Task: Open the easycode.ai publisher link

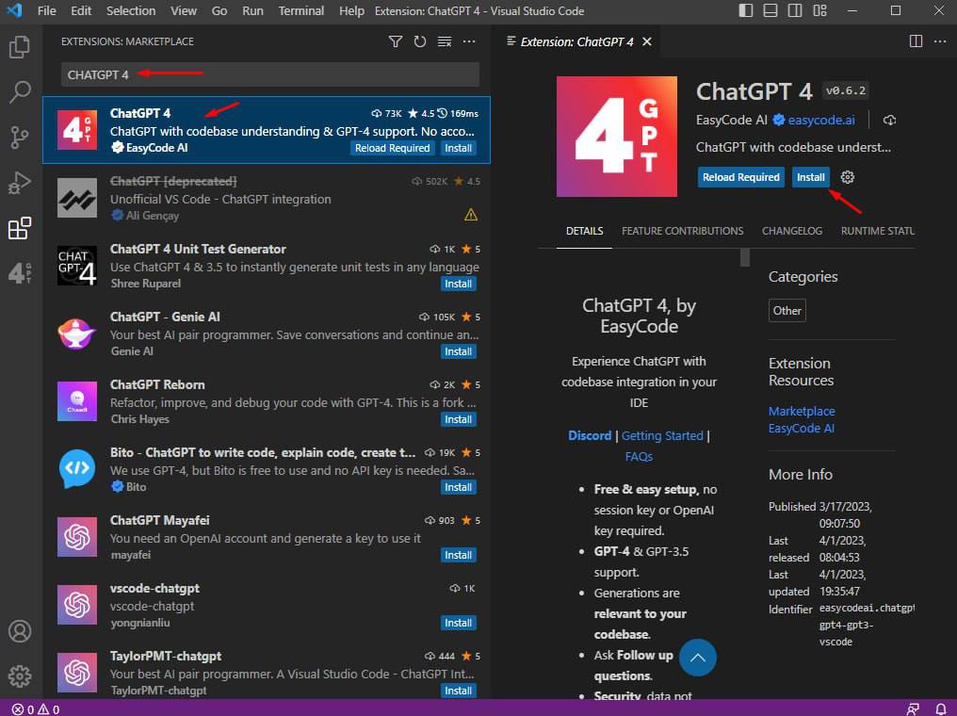Action: coord(821,121)
